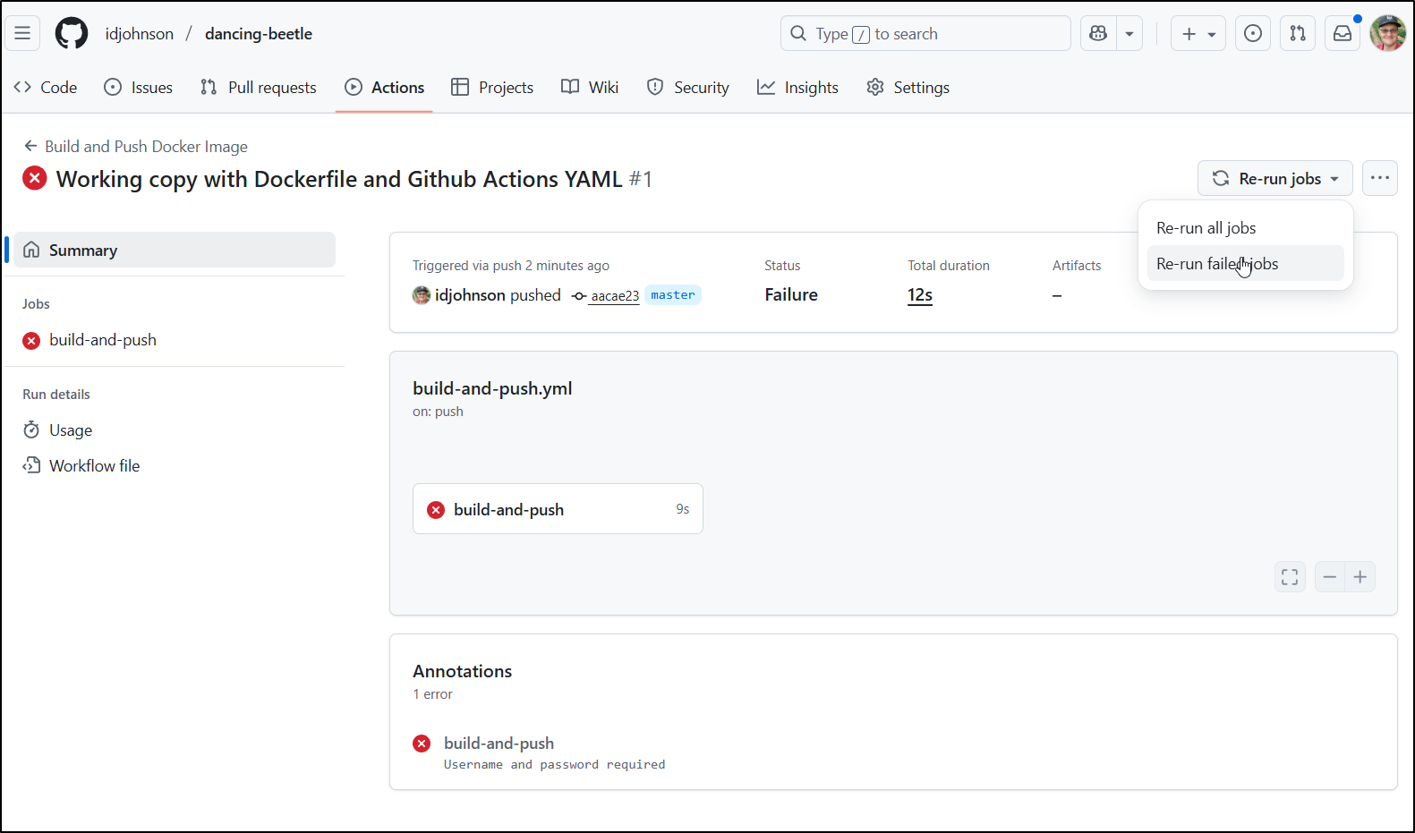Toggle fullscreen workflow graph view
This screenshot has height=833, width=1415.
coord(1290,577)
